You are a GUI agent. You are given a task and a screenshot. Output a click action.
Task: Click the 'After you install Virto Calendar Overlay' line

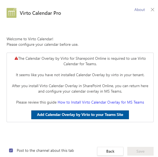[x=80, y=86]
